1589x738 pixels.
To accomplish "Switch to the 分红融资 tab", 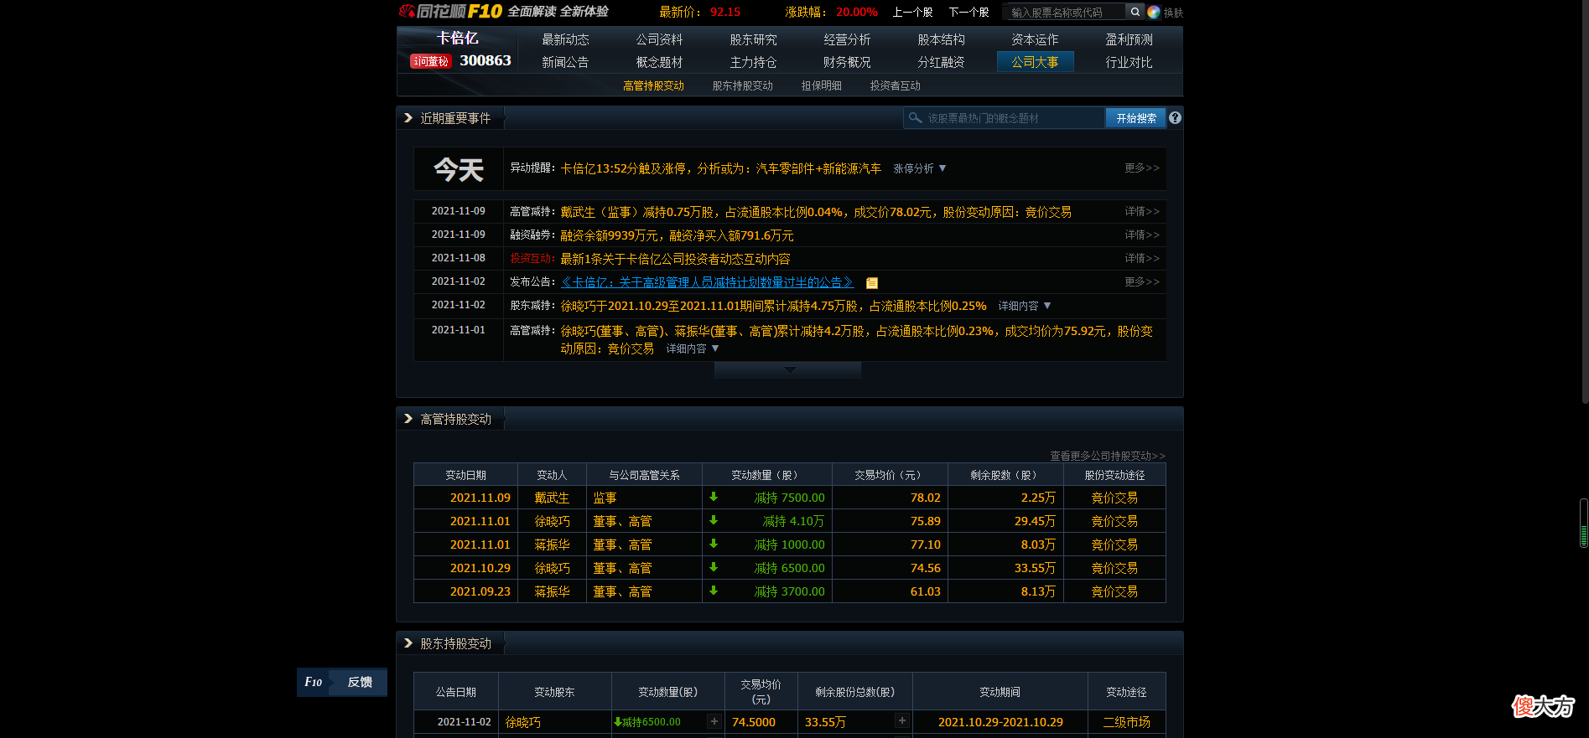I will click(941, 62).
